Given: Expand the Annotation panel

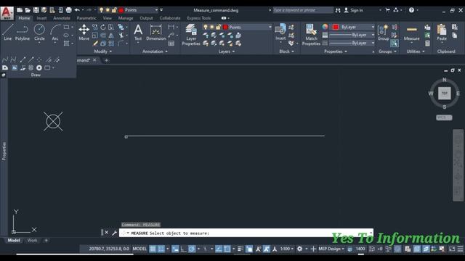Looking at the screenshot, I should 155,51.
